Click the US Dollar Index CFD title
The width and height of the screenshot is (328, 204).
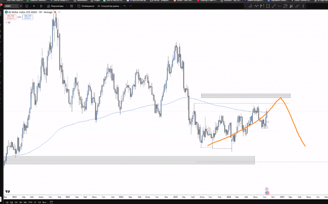30,12
